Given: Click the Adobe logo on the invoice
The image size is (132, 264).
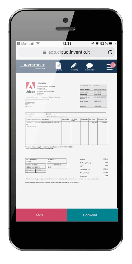Looking at the screenshot, I should tap(31, 88).
